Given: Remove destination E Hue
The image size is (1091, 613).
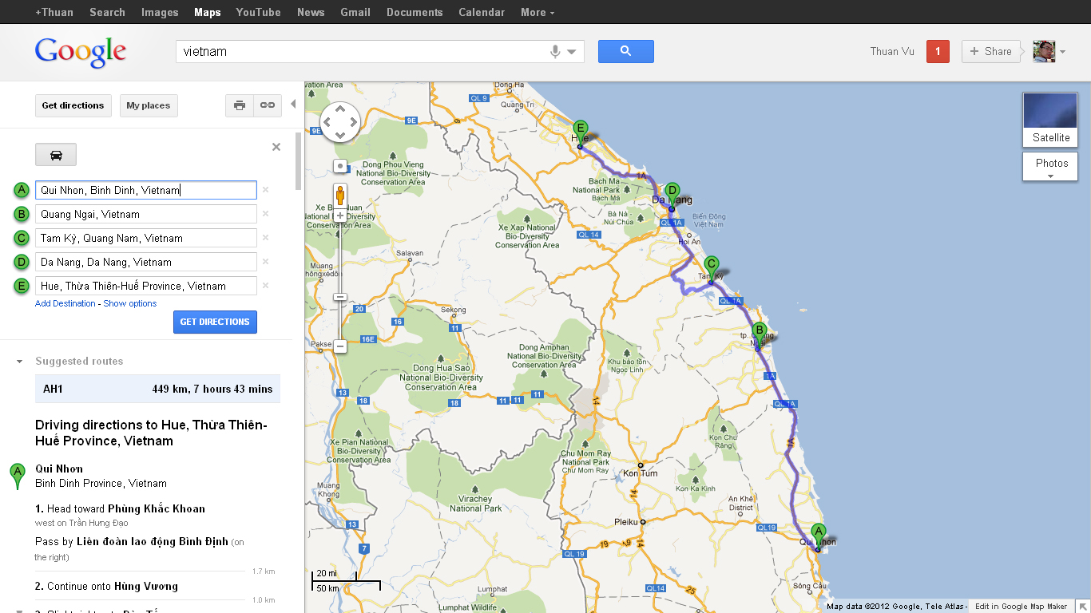Looking at the screenshot, I should click(265, 286).
